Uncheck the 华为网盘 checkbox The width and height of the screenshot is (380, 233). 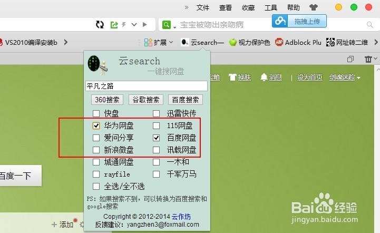96,125
